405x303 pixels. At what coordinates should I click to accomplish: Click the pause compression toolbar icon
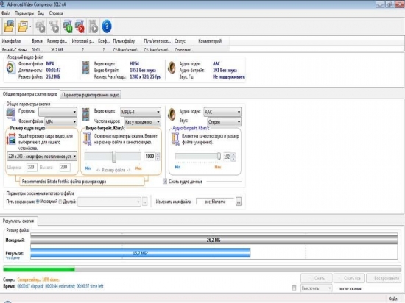click(x=68, y=26)
